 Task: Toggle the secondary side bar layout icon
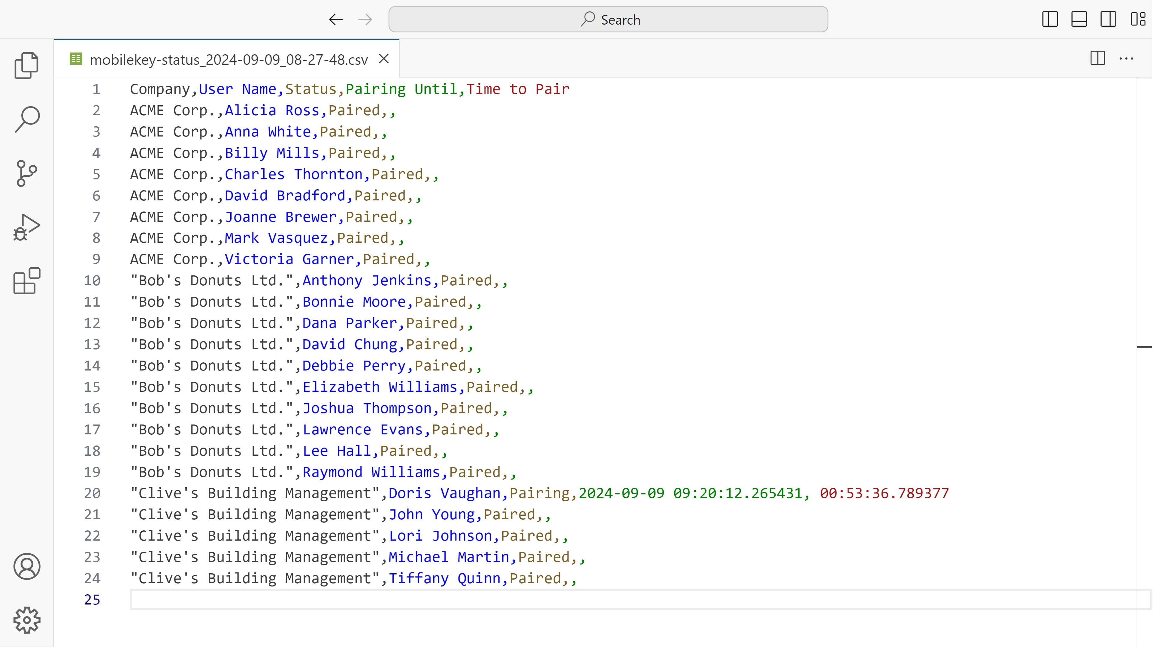pyautogui.click(x=1108, y=19)
